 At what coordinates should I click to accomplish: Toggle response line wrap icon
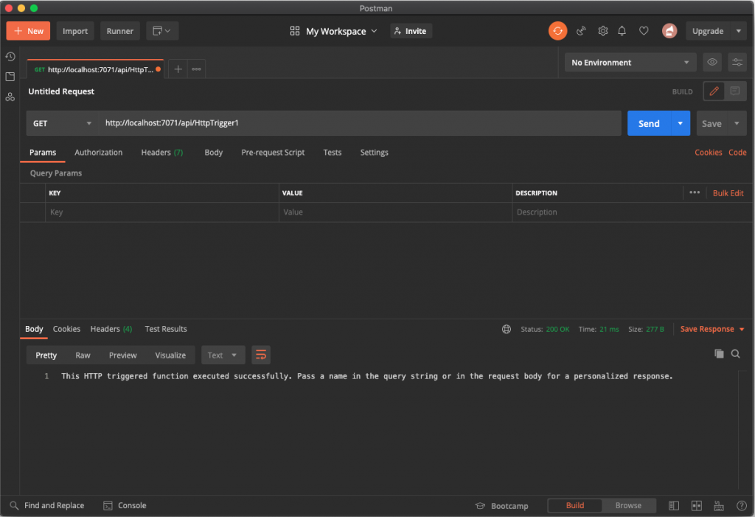click(x=261, y=355)
